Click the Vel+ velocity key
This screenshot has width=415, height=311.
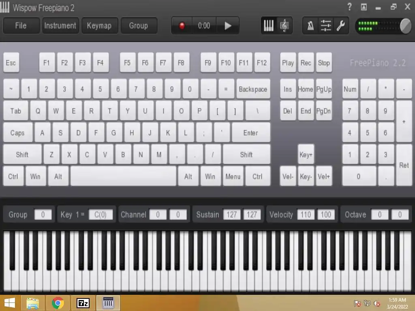[324, 177]
